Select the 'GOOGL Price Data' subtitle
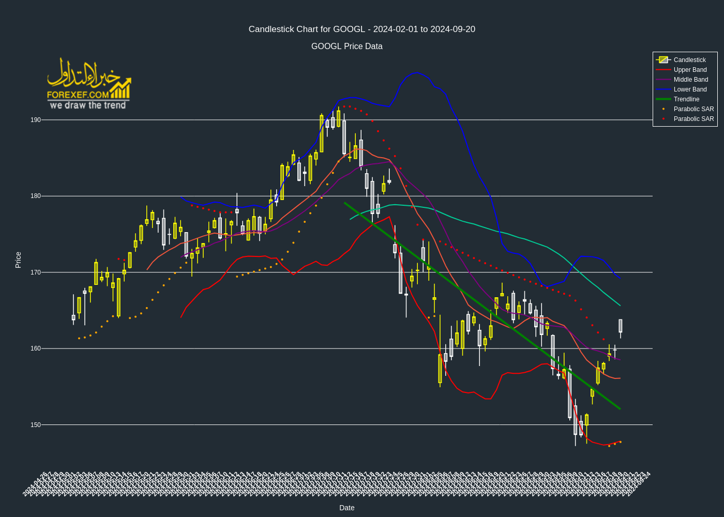 pyautogui.click(x=347, y=47)
